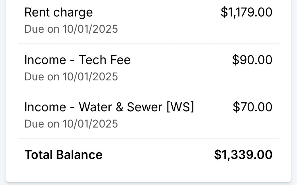Click the divider line below Rent charge
The width and height of the screenshot is (297, 185).
[x=148, y=44]
